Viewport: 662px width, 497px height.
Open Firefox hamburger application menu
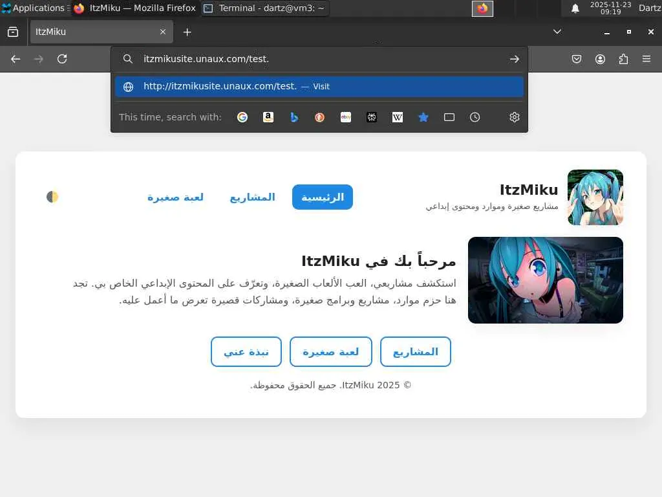pyautogui.click(x=646, y=59)
